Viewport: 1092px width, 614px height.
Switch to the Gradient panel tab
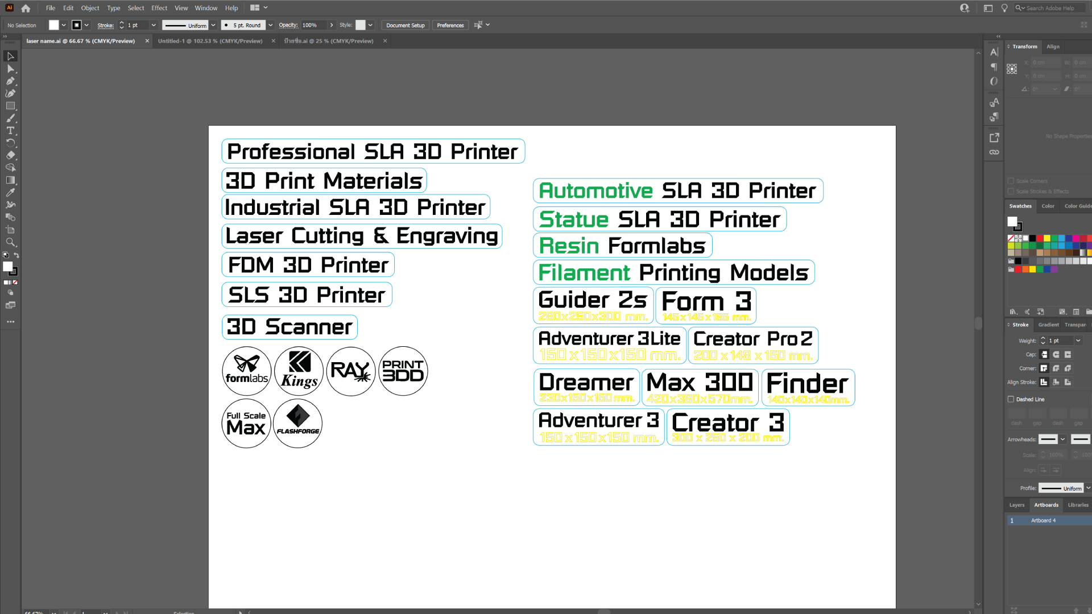1048,325
